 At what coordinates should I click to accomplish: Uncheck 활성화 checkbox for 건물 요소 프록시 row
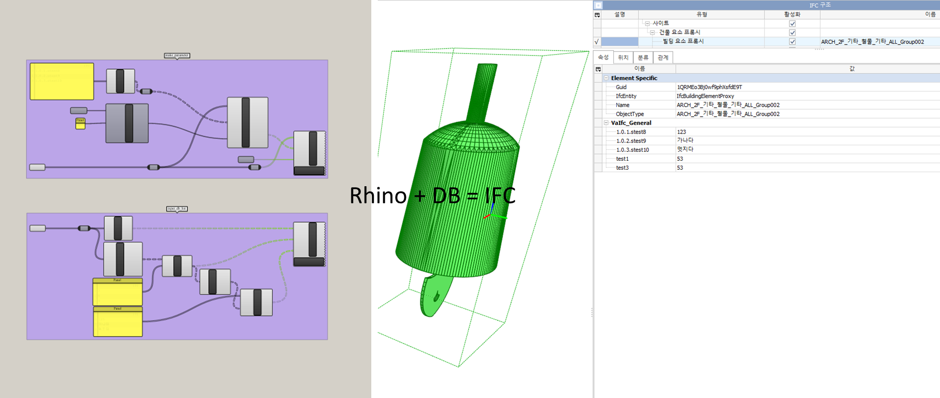pyautogui.click(x=792, y=33)
